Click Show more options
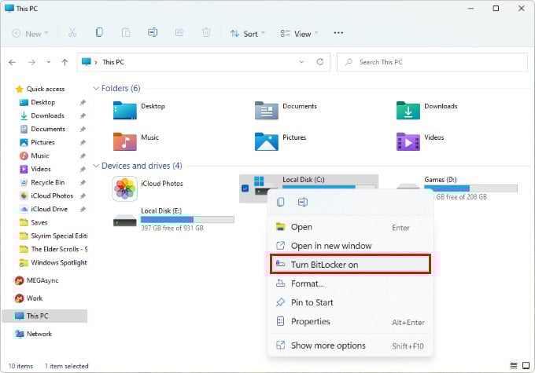535x373 pixels. coord(350,346)
